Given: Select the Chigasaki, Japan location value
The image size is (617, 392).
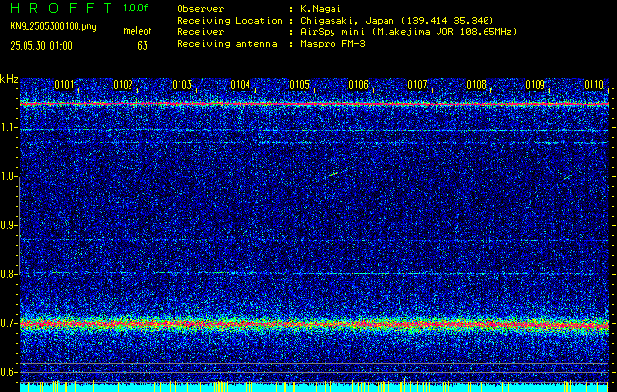Looking at the screenshot, I should tap(397, 21).
